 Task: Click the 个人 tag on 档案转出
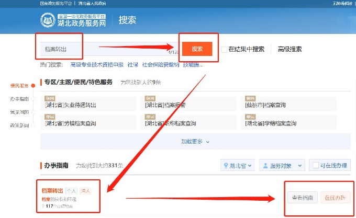click(x=71, y=191)
